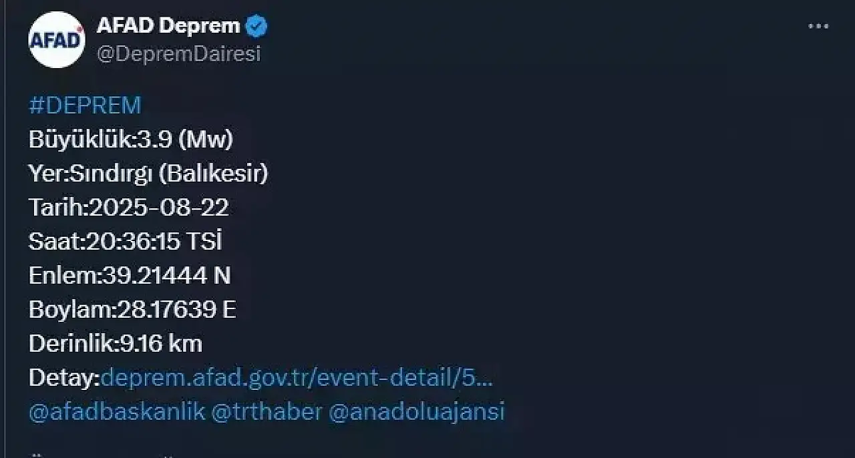The height and width of the screenshot is (458, 855).
Task: Click the (Balıkesir) province text
Action: pos(214,174)
